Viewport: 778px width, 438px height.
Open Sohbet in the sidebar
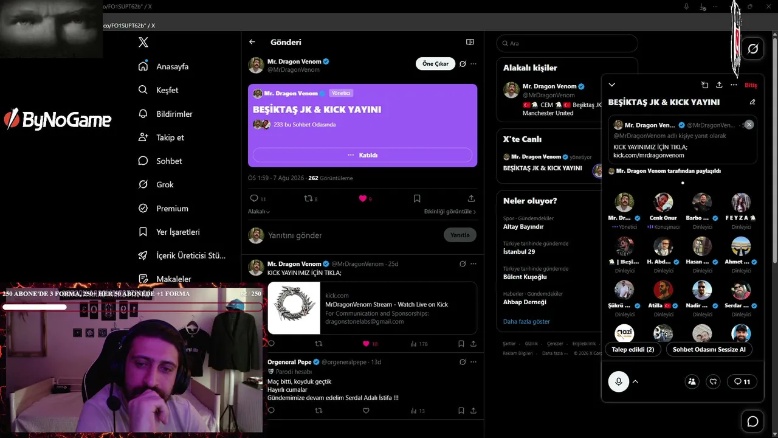[x=161, y=161]
